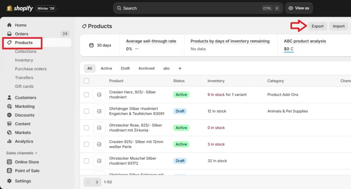
Task: Open the View as menu
Action: [x=299, y=8]
